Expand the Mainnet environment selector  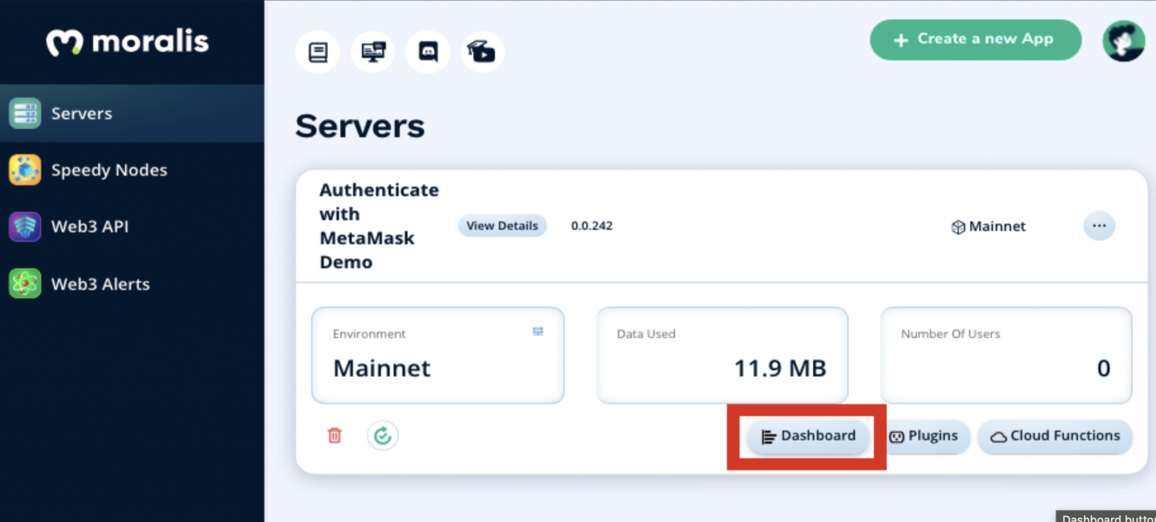997,226
